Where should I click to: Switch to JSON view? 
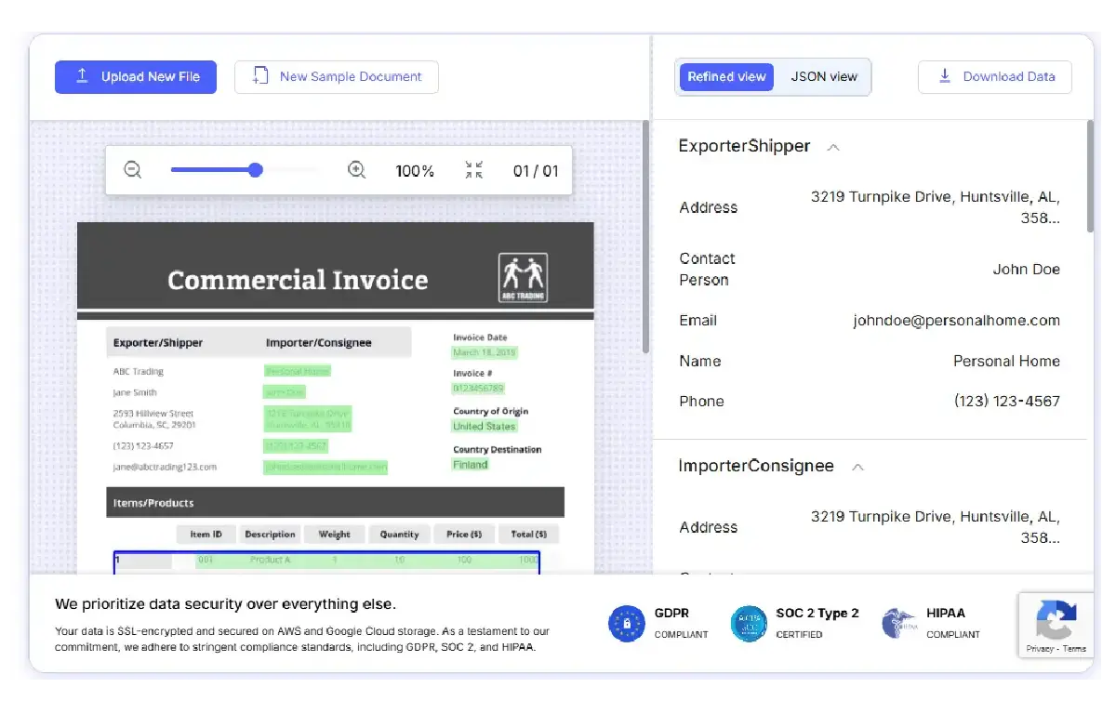[824, 77]
